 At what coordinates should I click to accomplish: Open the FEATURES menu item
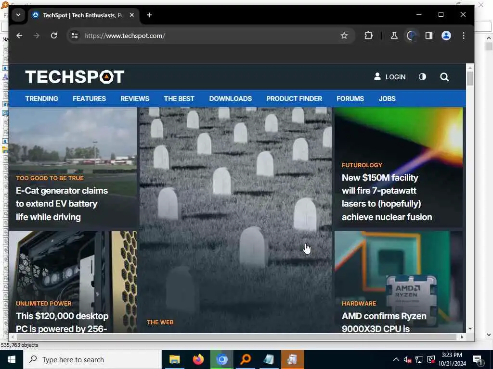[89, 98]
